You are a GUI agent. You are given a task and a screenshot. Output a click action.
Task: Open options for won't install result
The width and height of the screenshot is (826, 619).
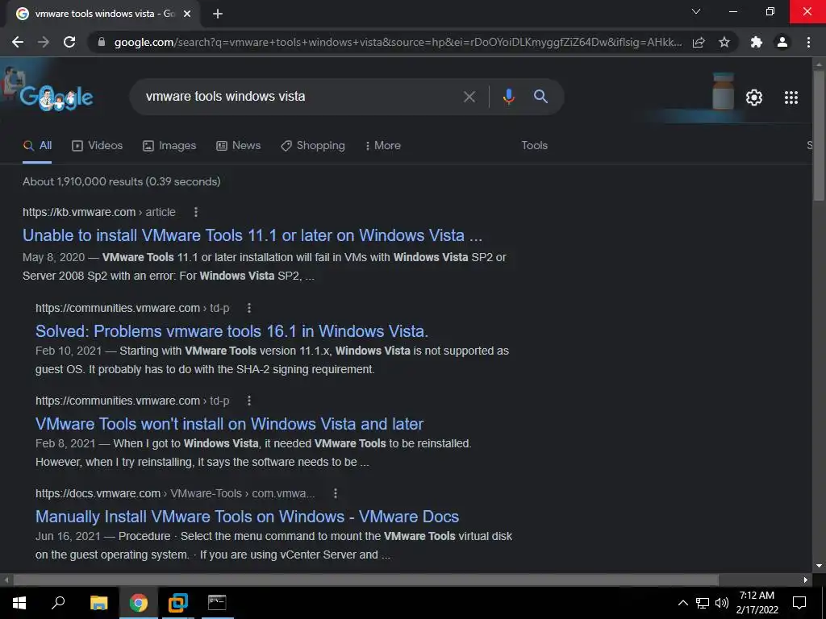[249, 401]
